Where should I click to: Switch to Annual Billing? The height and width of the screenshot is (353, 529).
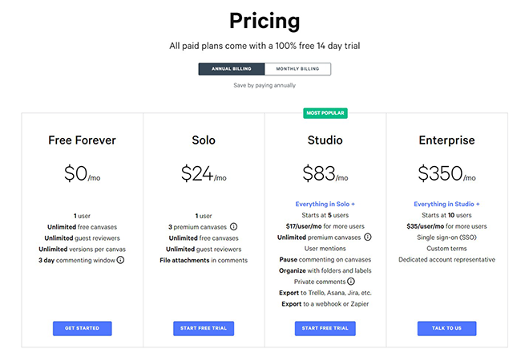232,69
